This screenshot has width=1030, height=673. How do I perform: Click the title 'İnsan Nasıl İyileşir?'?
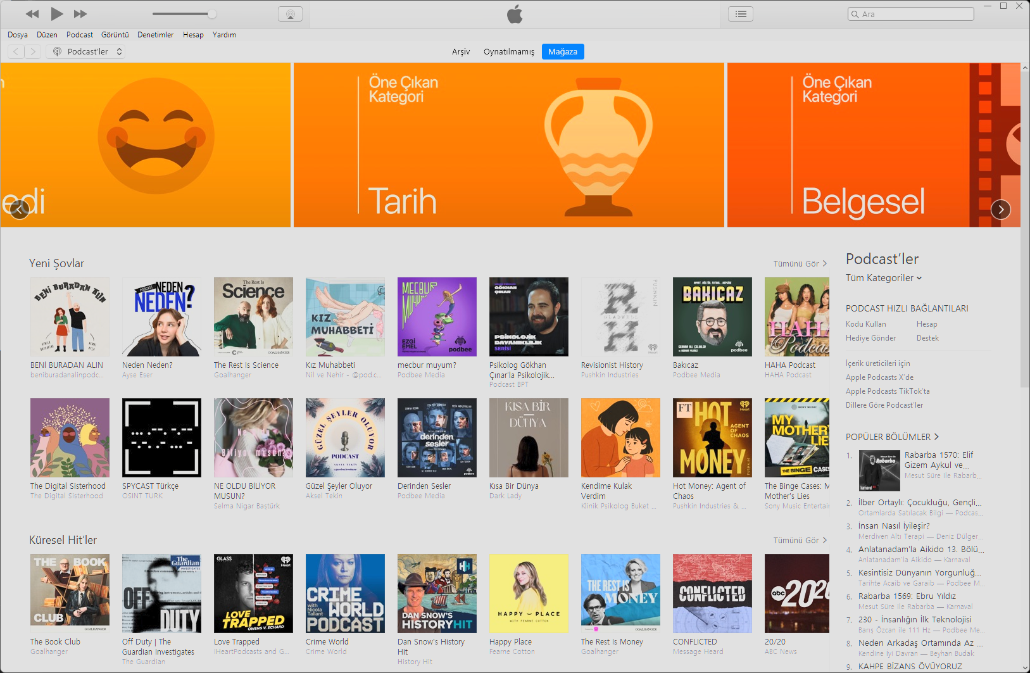[x=894, y=526]
